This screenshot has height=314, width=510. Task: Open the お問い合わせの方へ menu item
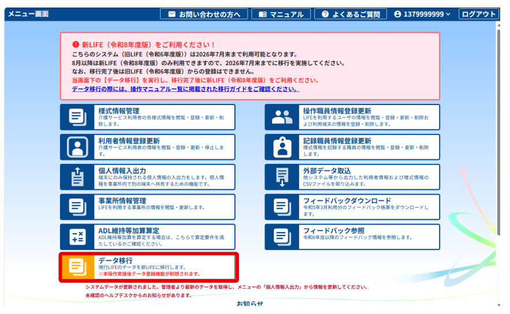click(x=204, y=14)
